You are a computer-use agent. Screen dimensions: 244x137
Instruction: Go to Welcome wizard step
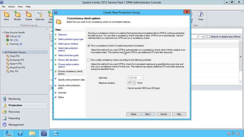(62, 35)
